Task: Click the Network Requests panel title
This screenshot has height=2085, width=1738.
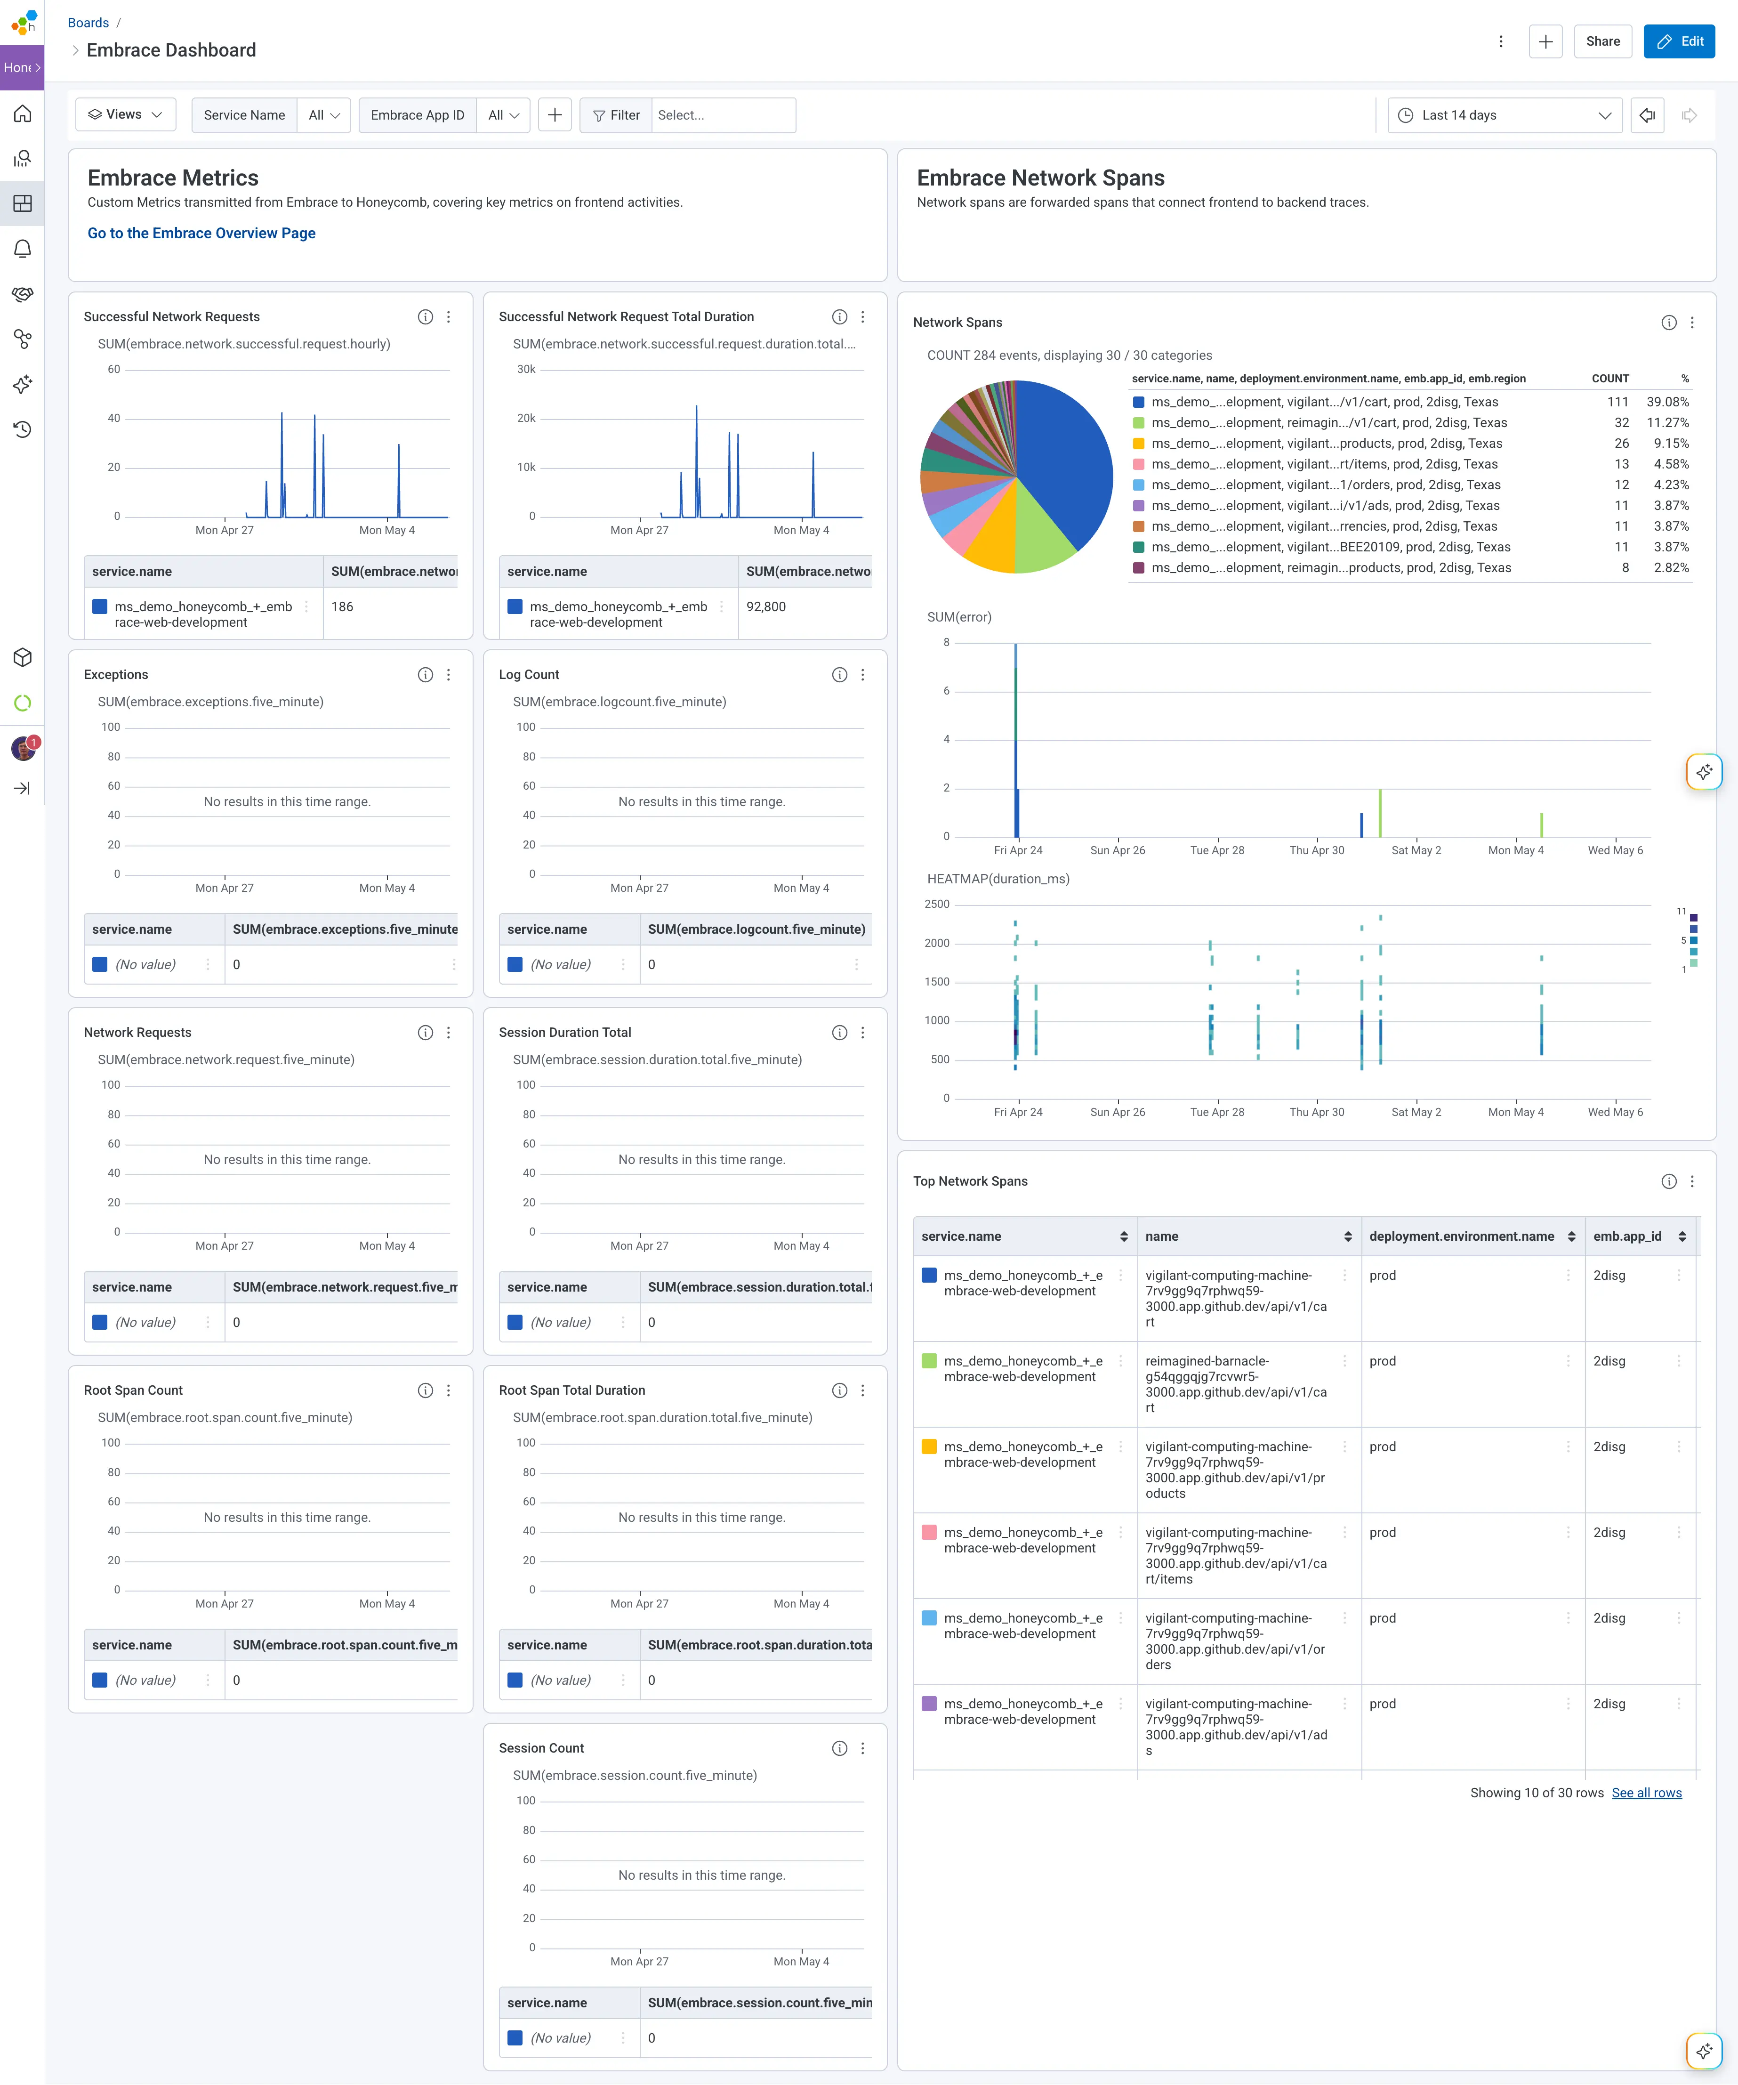Action: pyautogui.click(x=137, y=1033)
